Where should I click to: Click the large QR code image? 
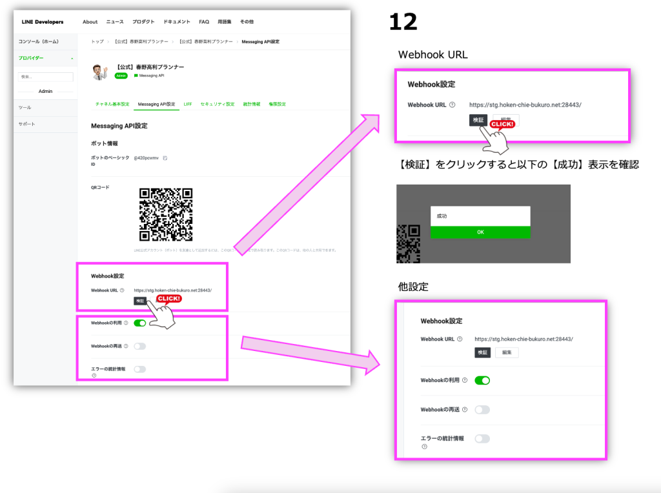click(166, 214)
